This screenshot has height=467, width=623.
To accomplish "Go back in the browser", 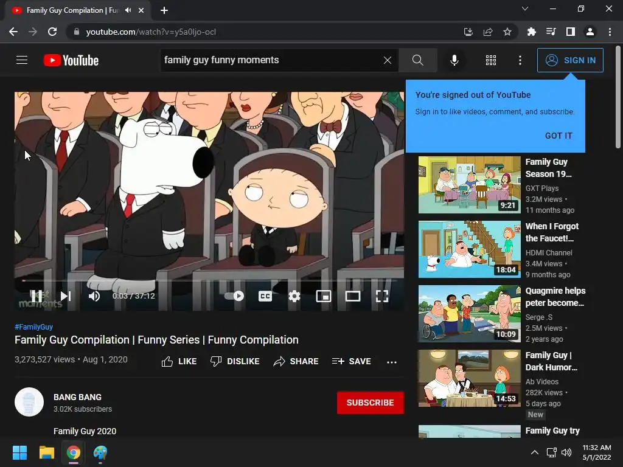I will pos(13,32).
